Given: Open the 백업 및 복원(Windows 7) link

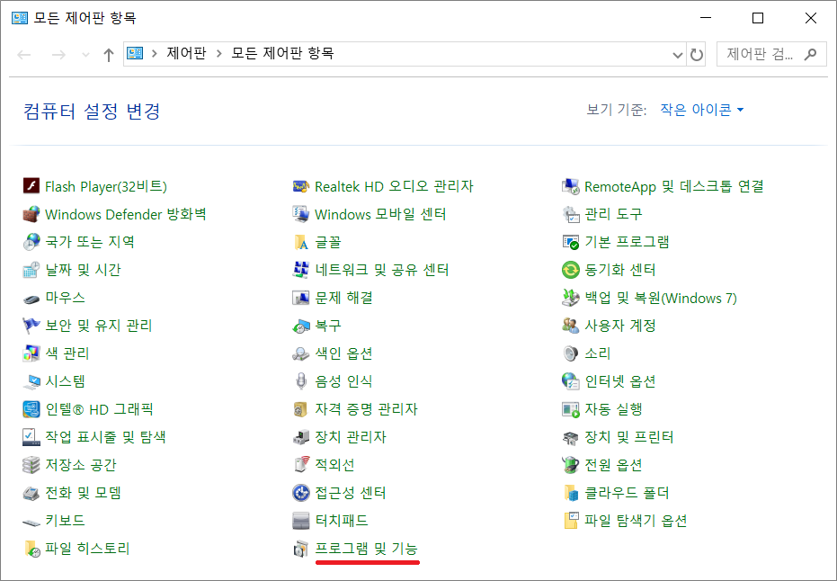Looking at the screenshot, I should [661, 298].
